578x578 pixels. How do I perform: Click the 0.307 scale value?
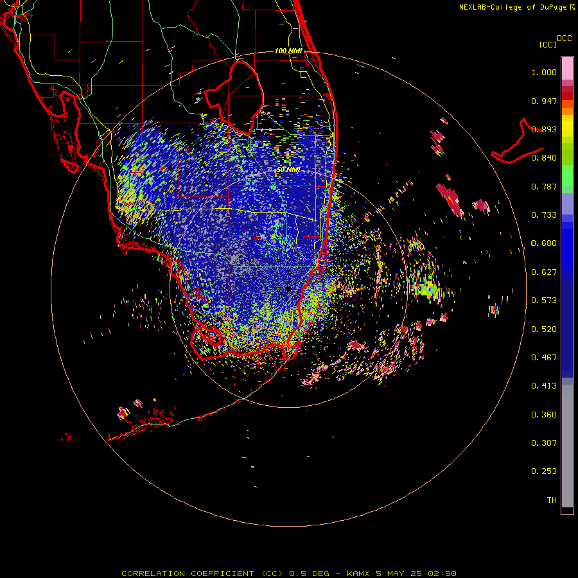coord(544,443)
